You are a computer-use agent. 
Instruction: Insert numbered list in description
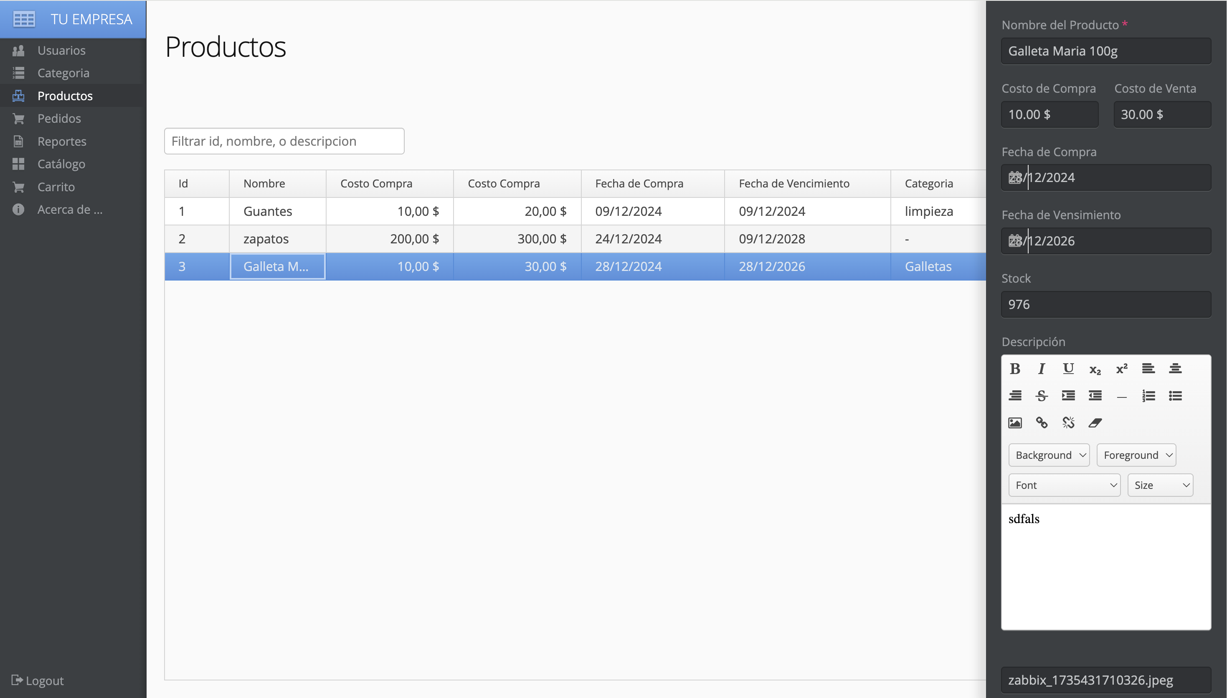pyautogui.click(x=1148, y=395)
